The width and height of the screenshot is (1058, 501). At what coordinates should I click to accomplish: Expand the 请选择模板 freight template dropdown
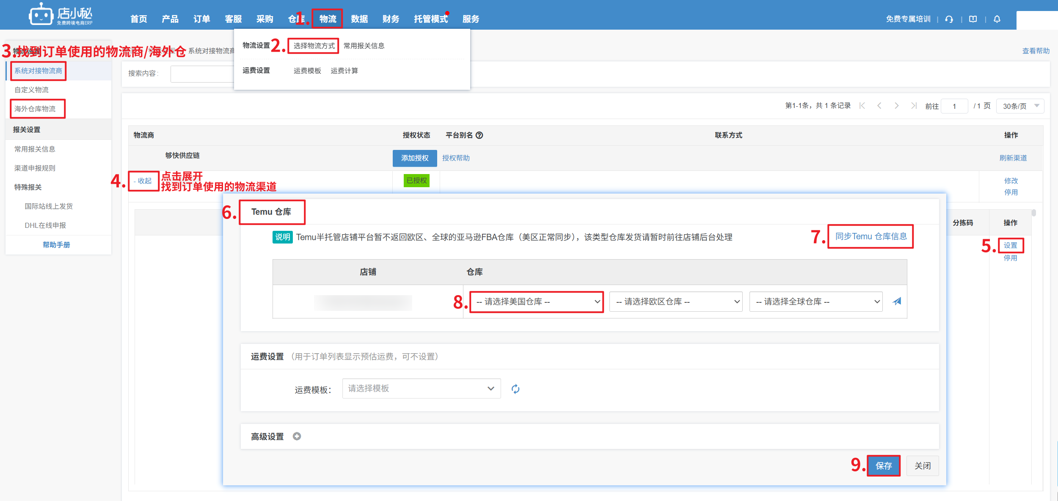point(421,388)
